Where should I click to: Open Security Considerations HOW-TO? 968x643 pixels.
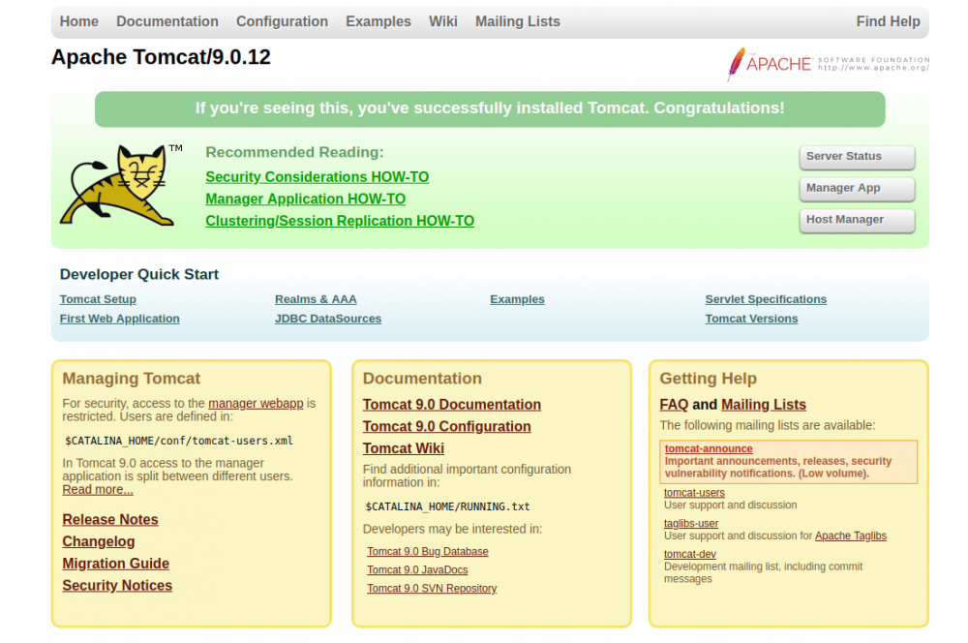click(x=317, y=176)
